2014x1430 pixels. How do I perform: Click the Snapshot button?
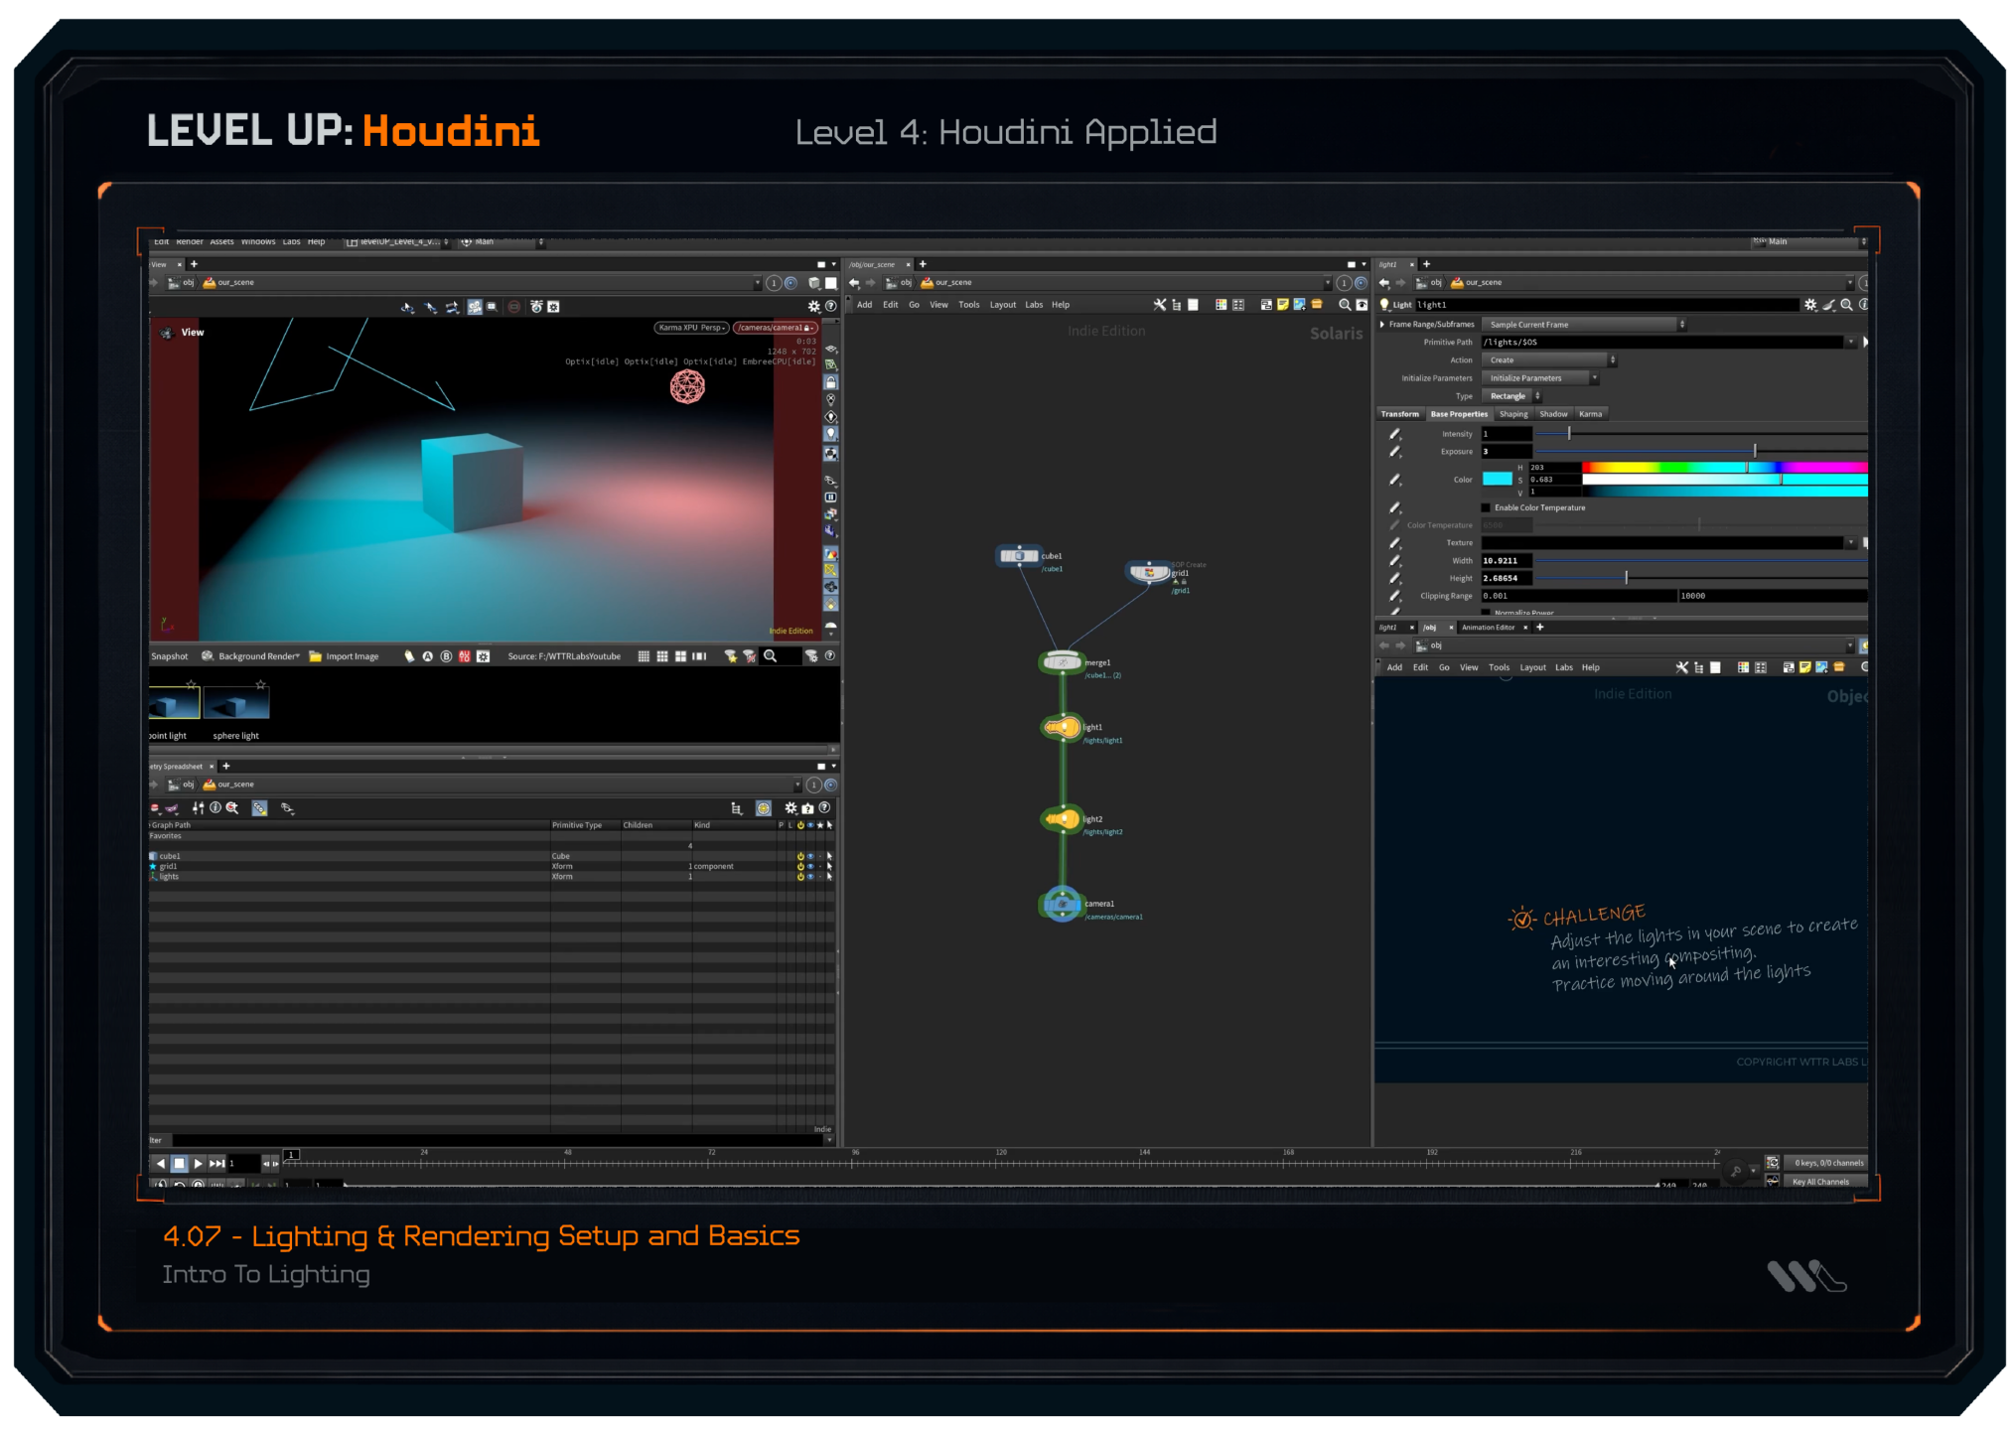(x=169, y=656)
